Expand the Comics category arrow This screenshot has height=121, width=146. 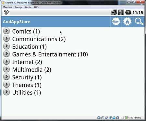[x=6, y=31]
